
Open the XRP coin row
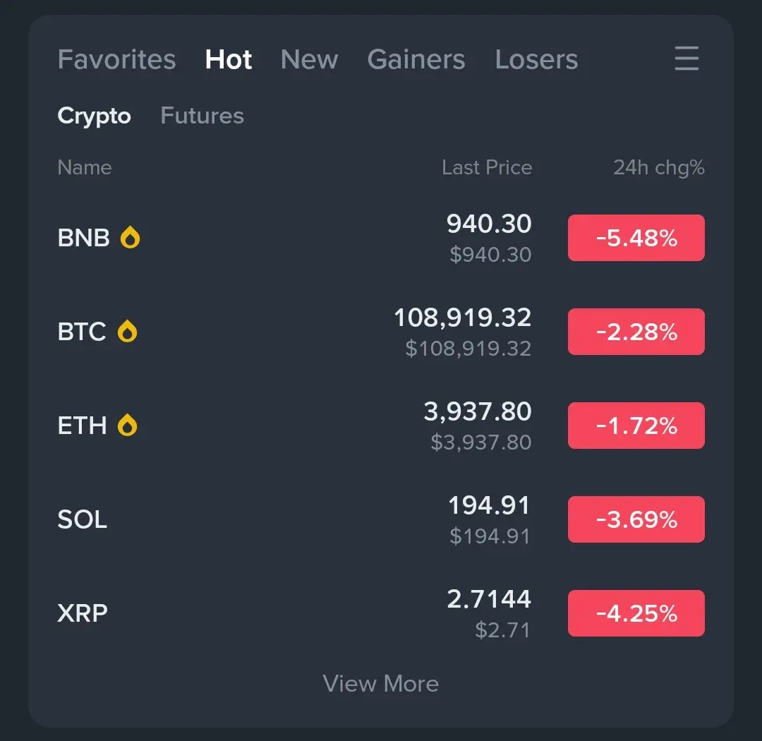[x=381, y=613]
